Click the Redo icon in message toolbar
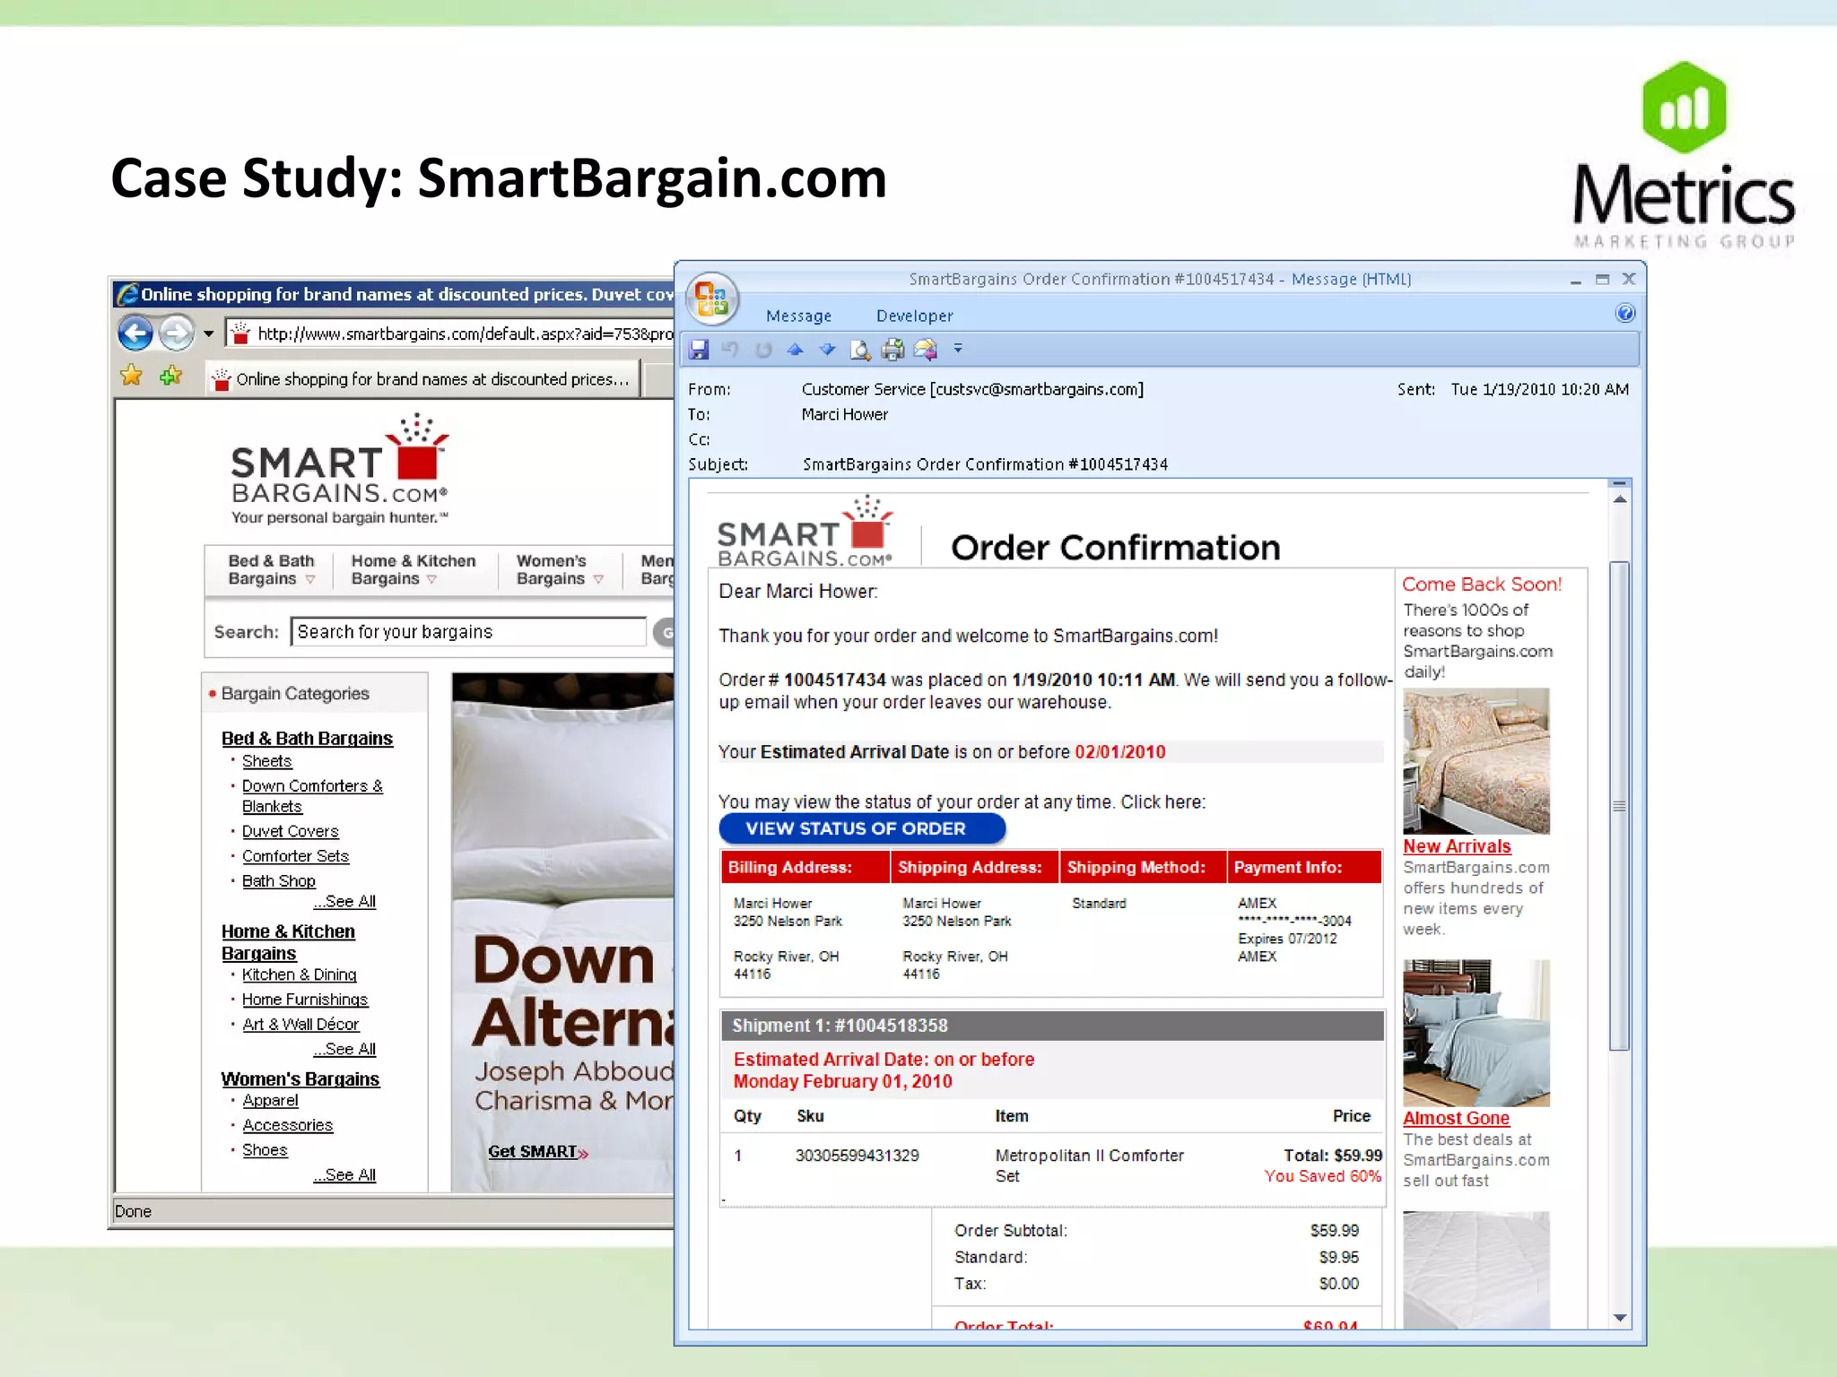This screenshot has height=1377, width=1837. tap(763, 350)
